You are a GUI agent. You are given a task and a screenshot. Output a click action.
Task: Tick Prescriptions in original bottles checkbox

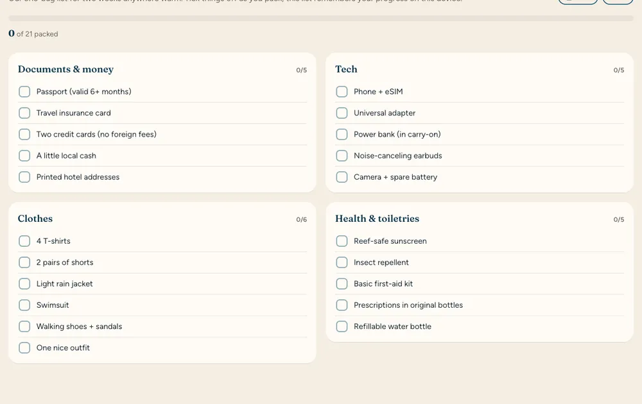pos(342,305)
